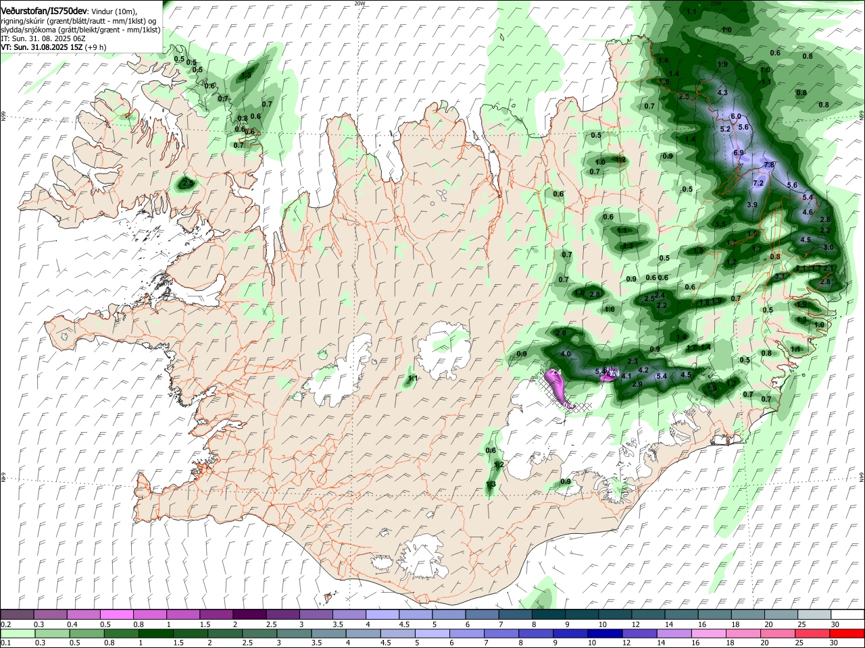The width and height of the screenshot is (865, 648).
Task: Click the 3.9 precipitation value
Action: point(752,205)
